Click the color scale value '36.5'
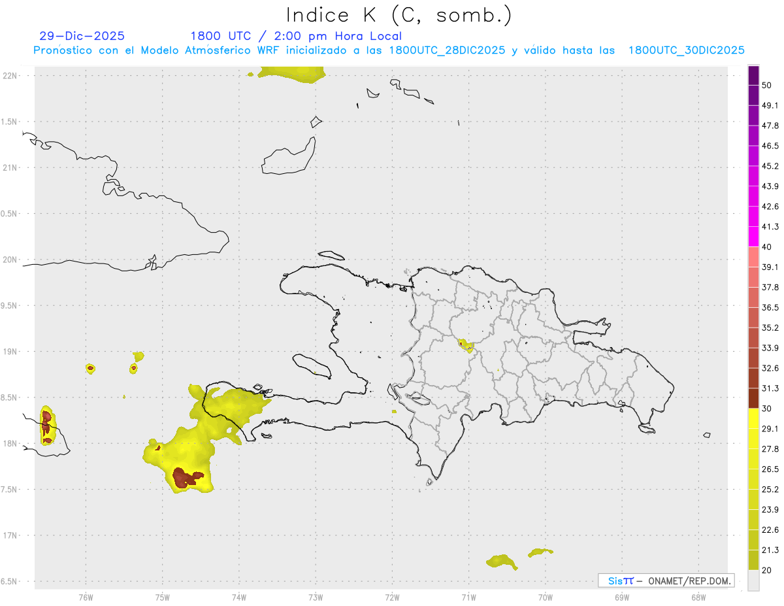 (770, 308)
